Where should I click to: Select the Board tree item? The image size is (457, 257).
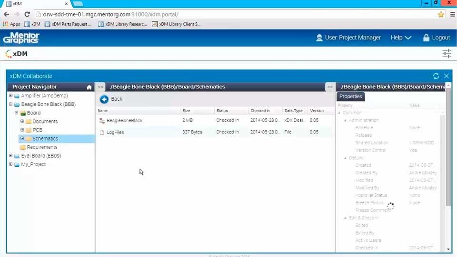click(x=34, y=113)
